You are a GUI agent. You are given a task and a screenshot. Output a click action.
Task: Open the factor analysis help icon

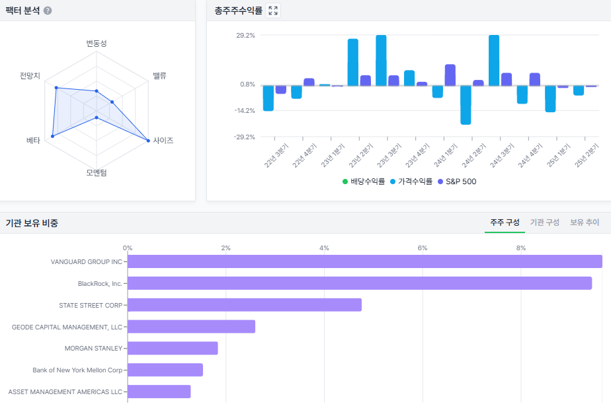click(48, 11)
